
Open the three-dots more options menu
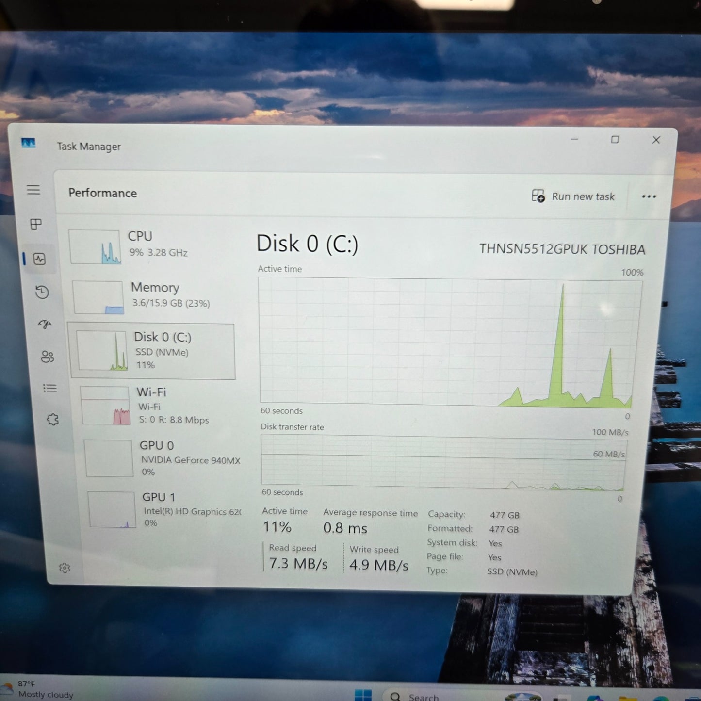(x=649, y=196)
